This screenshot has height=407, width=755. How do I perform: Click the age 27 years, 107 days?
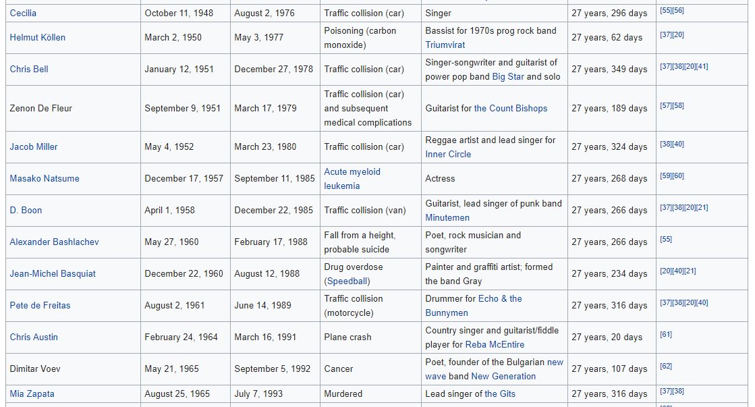tap(609, 369)
